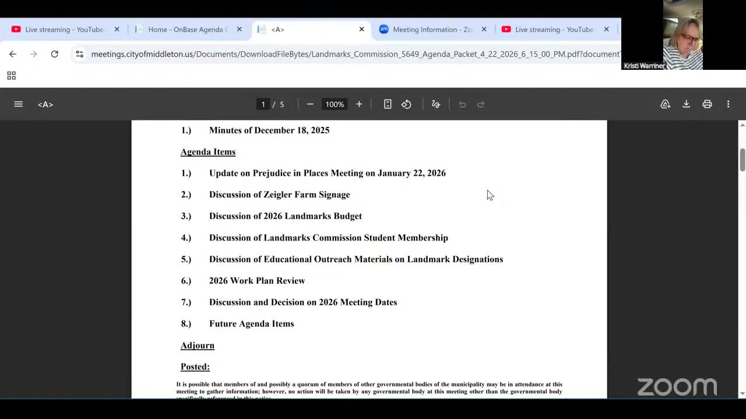The width and height of the screenshot is (746, 419).
Task: Zoom in with the plus button
Action: [x=359, y=104]
